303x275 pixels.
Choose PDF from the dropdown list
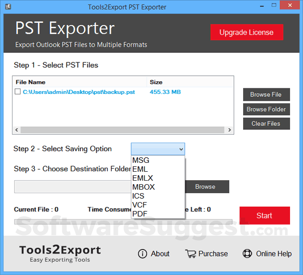[x=158, y=214]
